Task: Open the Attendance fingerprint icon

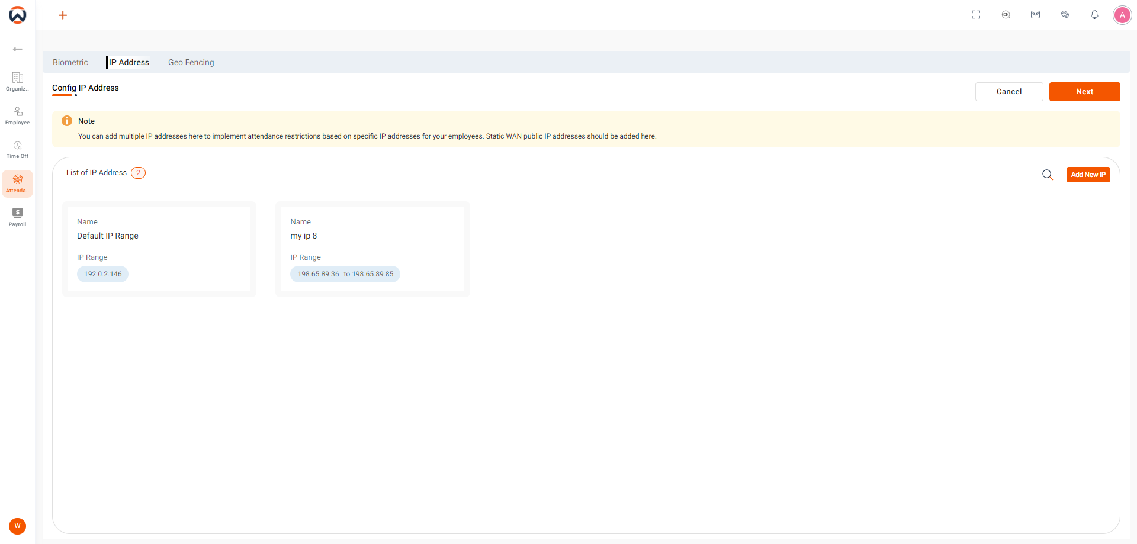Action: [18, 184]
